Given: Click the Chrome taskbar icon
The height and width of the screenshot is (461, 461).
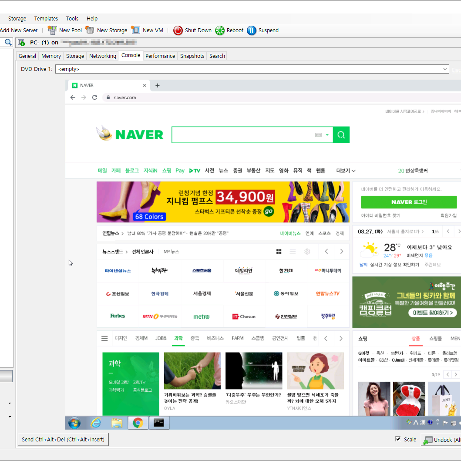Looking at the screenshot, I should (138, 423).
